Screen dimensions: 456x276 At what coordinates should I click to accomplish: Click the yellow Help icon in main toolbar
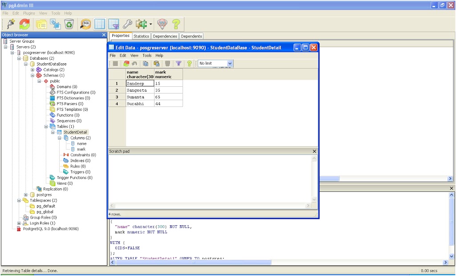coord(176,24)
